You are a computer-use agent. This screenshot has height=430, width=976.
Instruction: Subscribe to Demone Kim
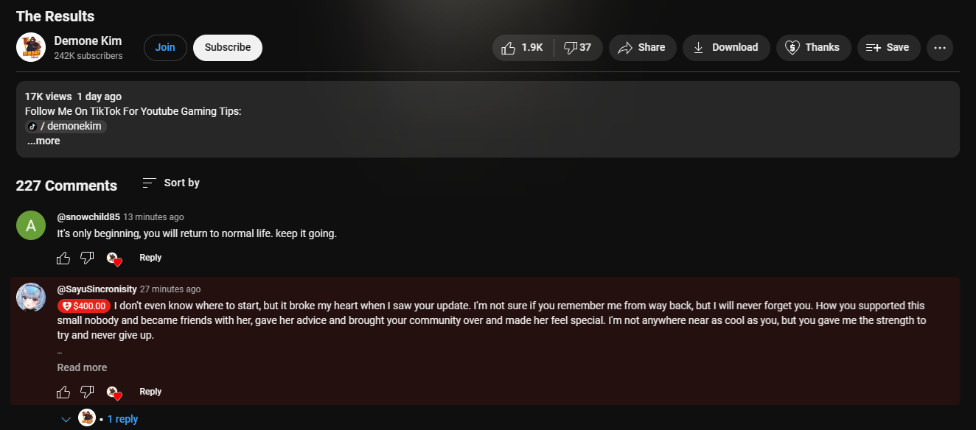228,47
